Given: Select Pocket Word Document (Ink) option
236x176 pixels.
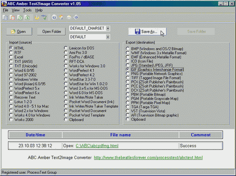Looking at the screenshot, I should [89, 102].
